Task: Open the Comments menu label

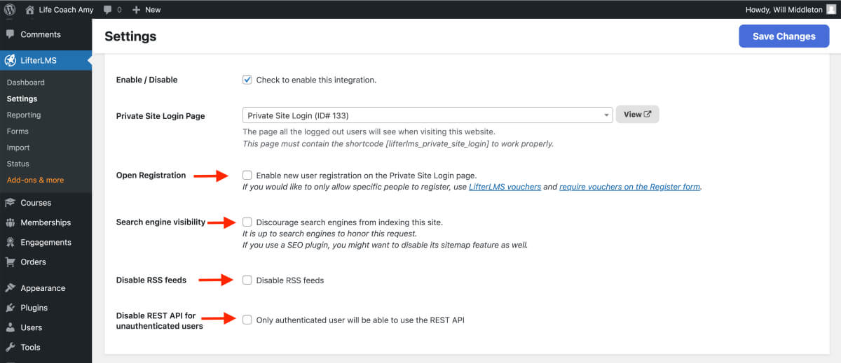Action: pos(41,34)
